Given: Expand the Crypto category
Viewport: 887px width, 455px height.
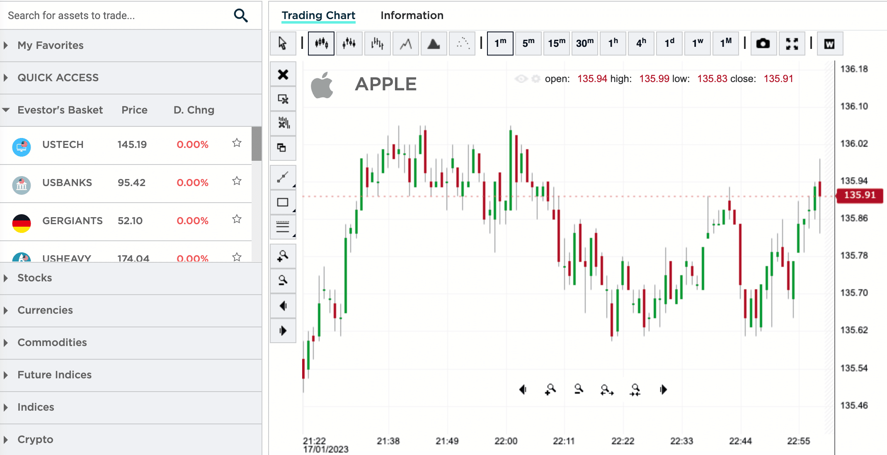Looking at the screenshot, I should pos(35,439).
